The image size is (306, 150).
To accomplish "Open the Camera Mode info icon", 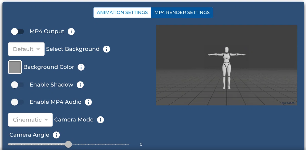I will pyautogui.click(x=100, y=120).
